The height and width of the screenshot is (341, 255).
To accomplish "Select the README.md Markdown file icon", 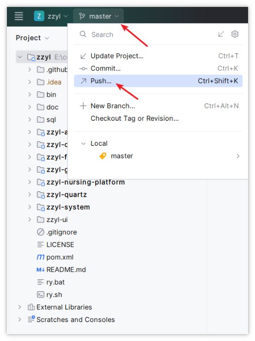I will pos(40,270).
